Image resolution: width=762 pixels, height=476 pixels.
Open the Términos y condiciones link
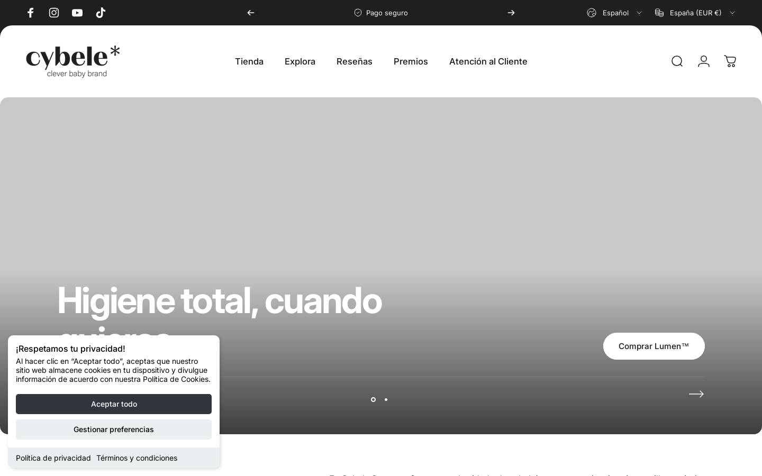click(137, 458)
